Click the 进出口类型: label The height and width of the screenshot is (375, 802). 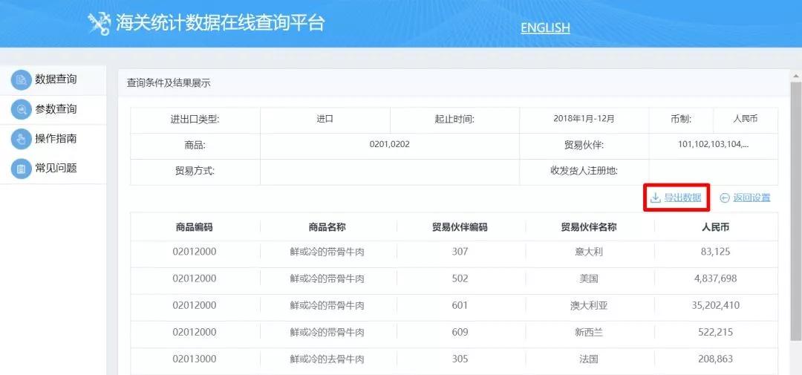pyautogui.click(x=195, y=120)
